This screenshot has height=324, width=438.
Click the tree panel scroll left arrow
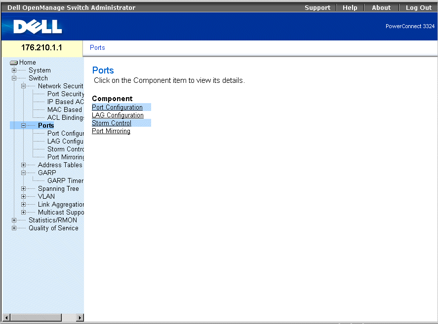6,318
